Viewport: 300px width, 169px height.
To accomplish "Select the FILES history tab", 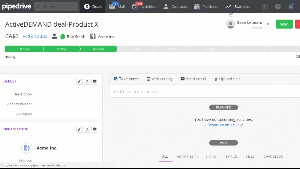I will coord(250,157).
